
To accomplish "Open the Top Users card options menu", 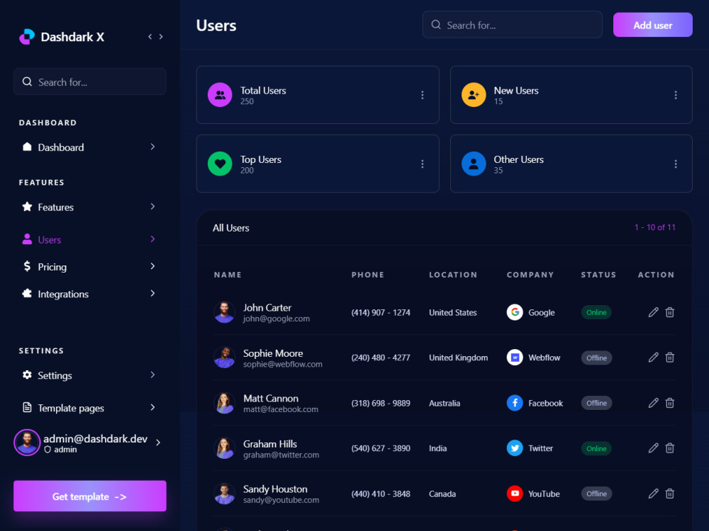I will click(x=423, y=164).
